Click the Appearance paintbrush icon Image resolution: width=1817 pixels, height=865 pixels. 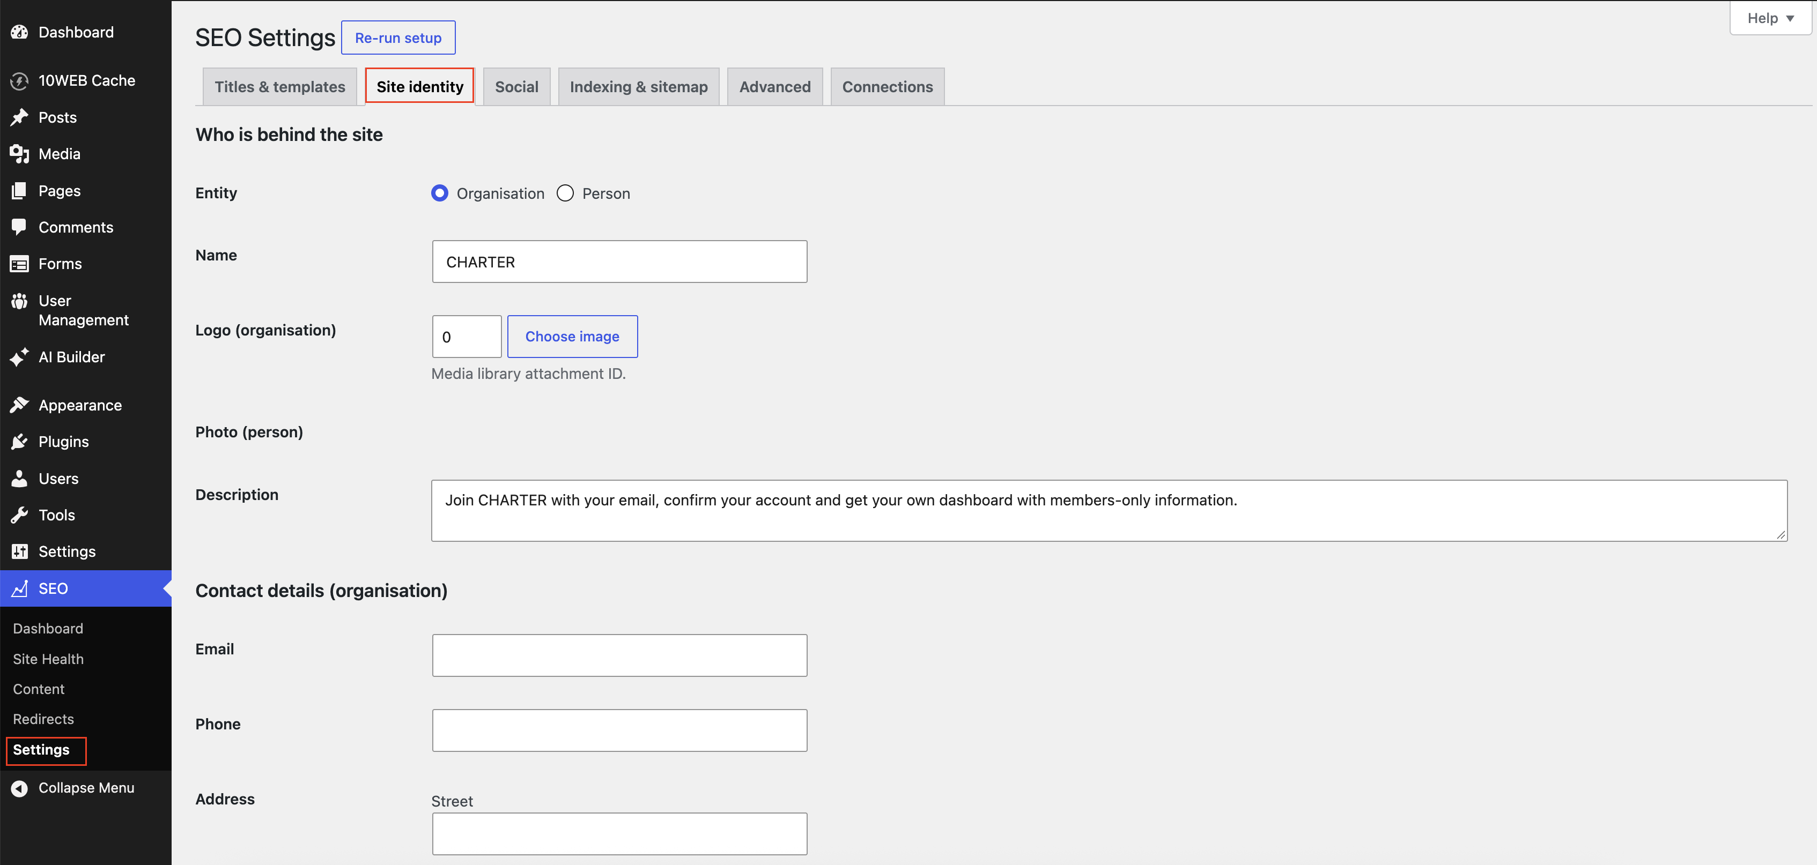click(19, 405)
